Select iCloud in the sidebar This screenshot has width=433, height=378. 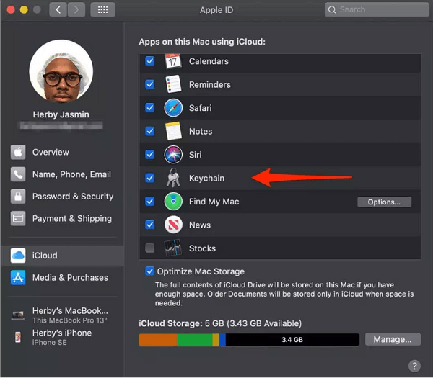[x=62, y=256]
